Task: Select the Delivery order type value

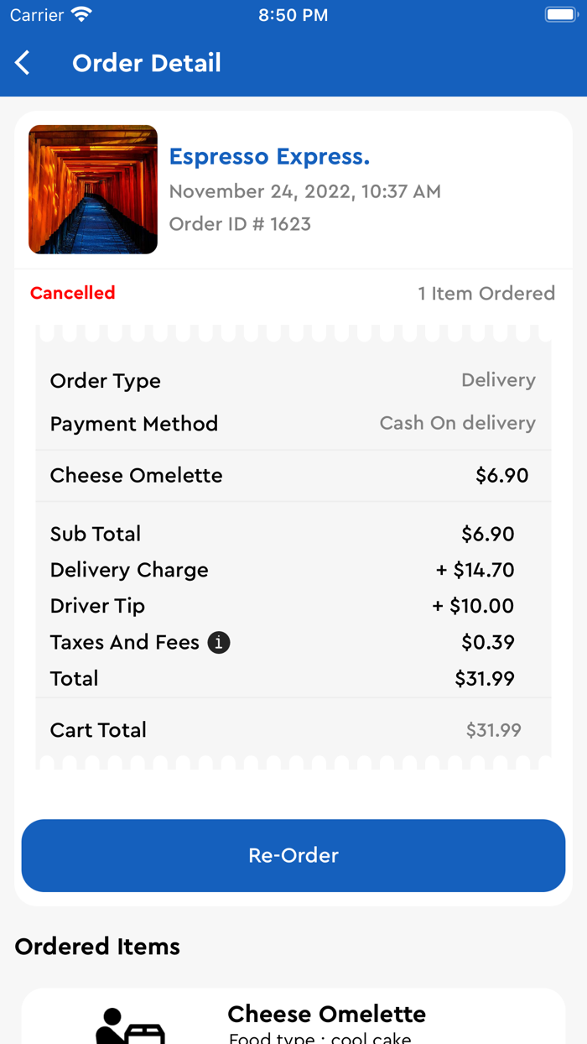Action: tap(498, 380)
